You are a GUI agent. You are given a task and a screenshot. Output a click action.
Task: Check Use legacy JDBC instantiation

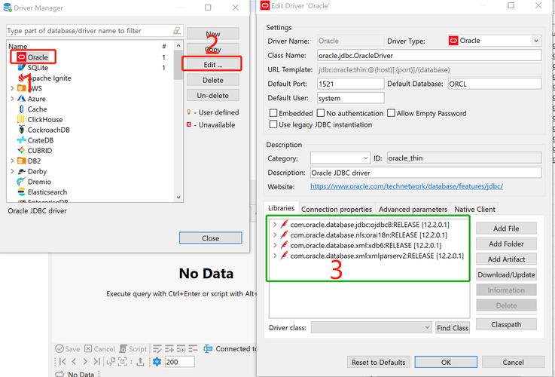(274, 124)
